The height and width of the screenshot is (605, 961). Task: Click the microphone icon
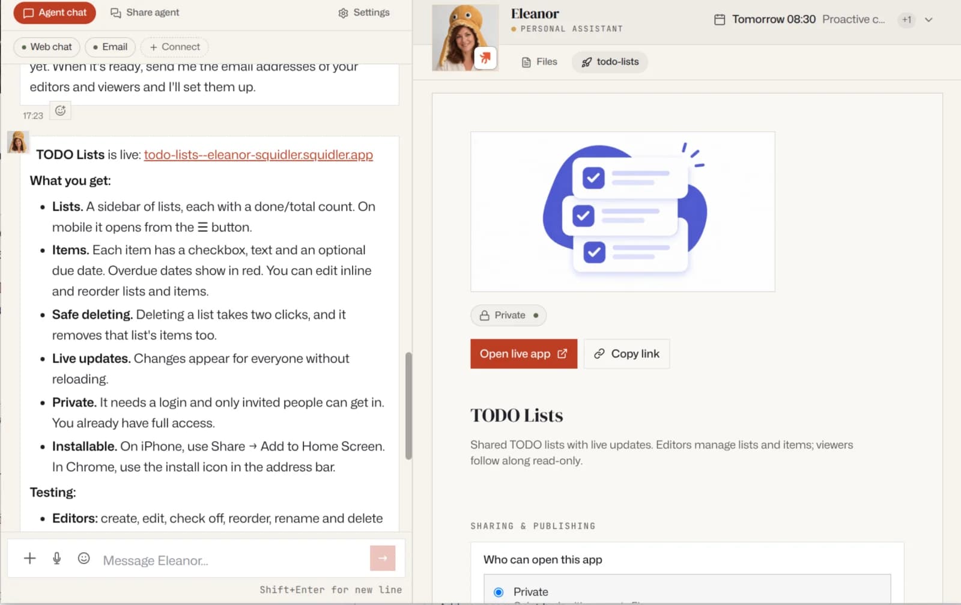point(57,558)
